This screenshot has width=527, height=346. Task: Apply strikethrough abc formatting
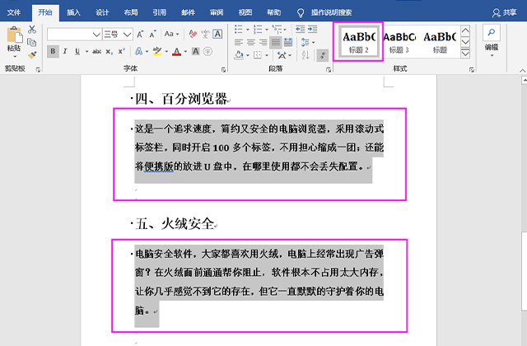tap(96, 51)
